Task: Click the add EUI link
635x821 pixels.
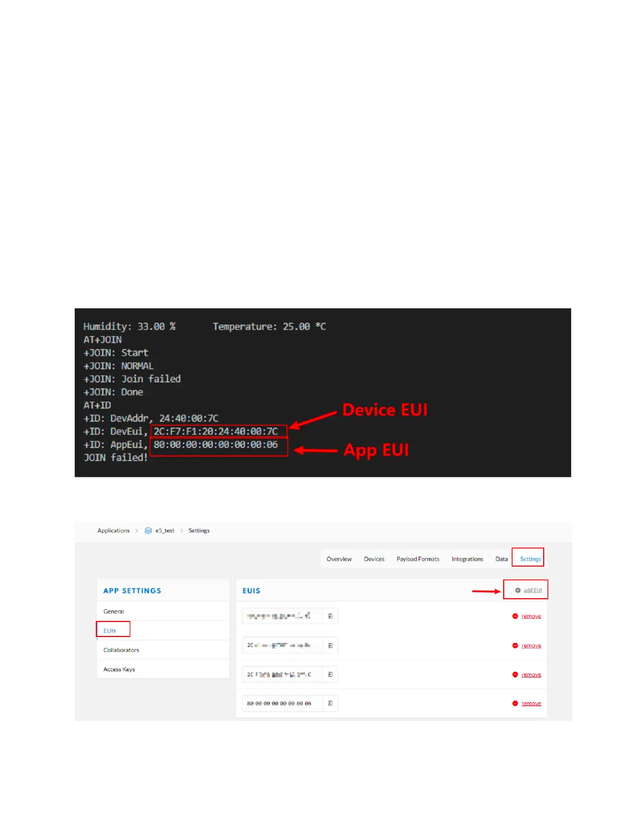Action: [x=533, y=590]
